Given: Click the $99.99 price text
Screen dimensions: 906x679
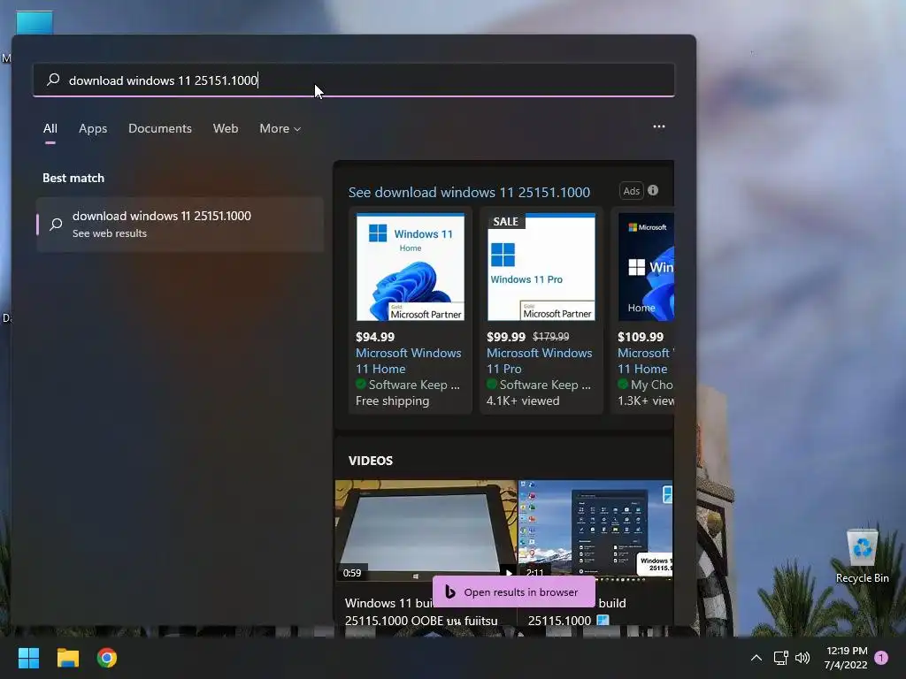Looking at the screenshot, I should pyautogui.click(x=505, y=337).
